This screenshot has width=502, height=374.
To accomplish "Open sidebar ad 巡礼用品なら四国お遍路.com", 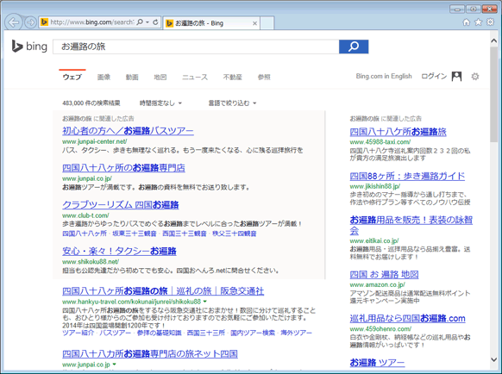I will click(x=408, y=318).
